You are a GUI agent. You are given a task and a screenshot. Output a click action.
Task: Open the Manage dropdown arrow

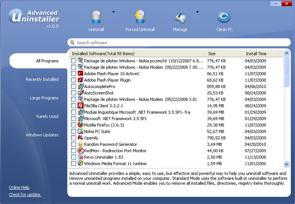pyautogui.click(x=198, y=12)
